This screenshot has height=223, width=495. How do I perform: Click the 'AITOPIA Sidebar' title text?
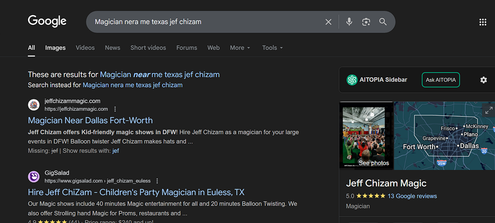(x=383, y=80)
